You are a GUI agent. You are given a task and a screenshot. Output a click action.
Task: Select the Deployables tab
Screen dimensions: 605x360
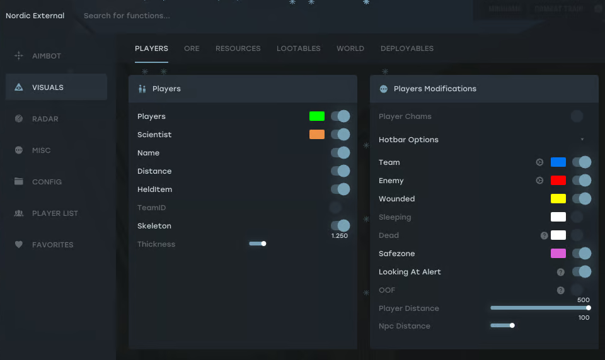[x=407, y=48]
